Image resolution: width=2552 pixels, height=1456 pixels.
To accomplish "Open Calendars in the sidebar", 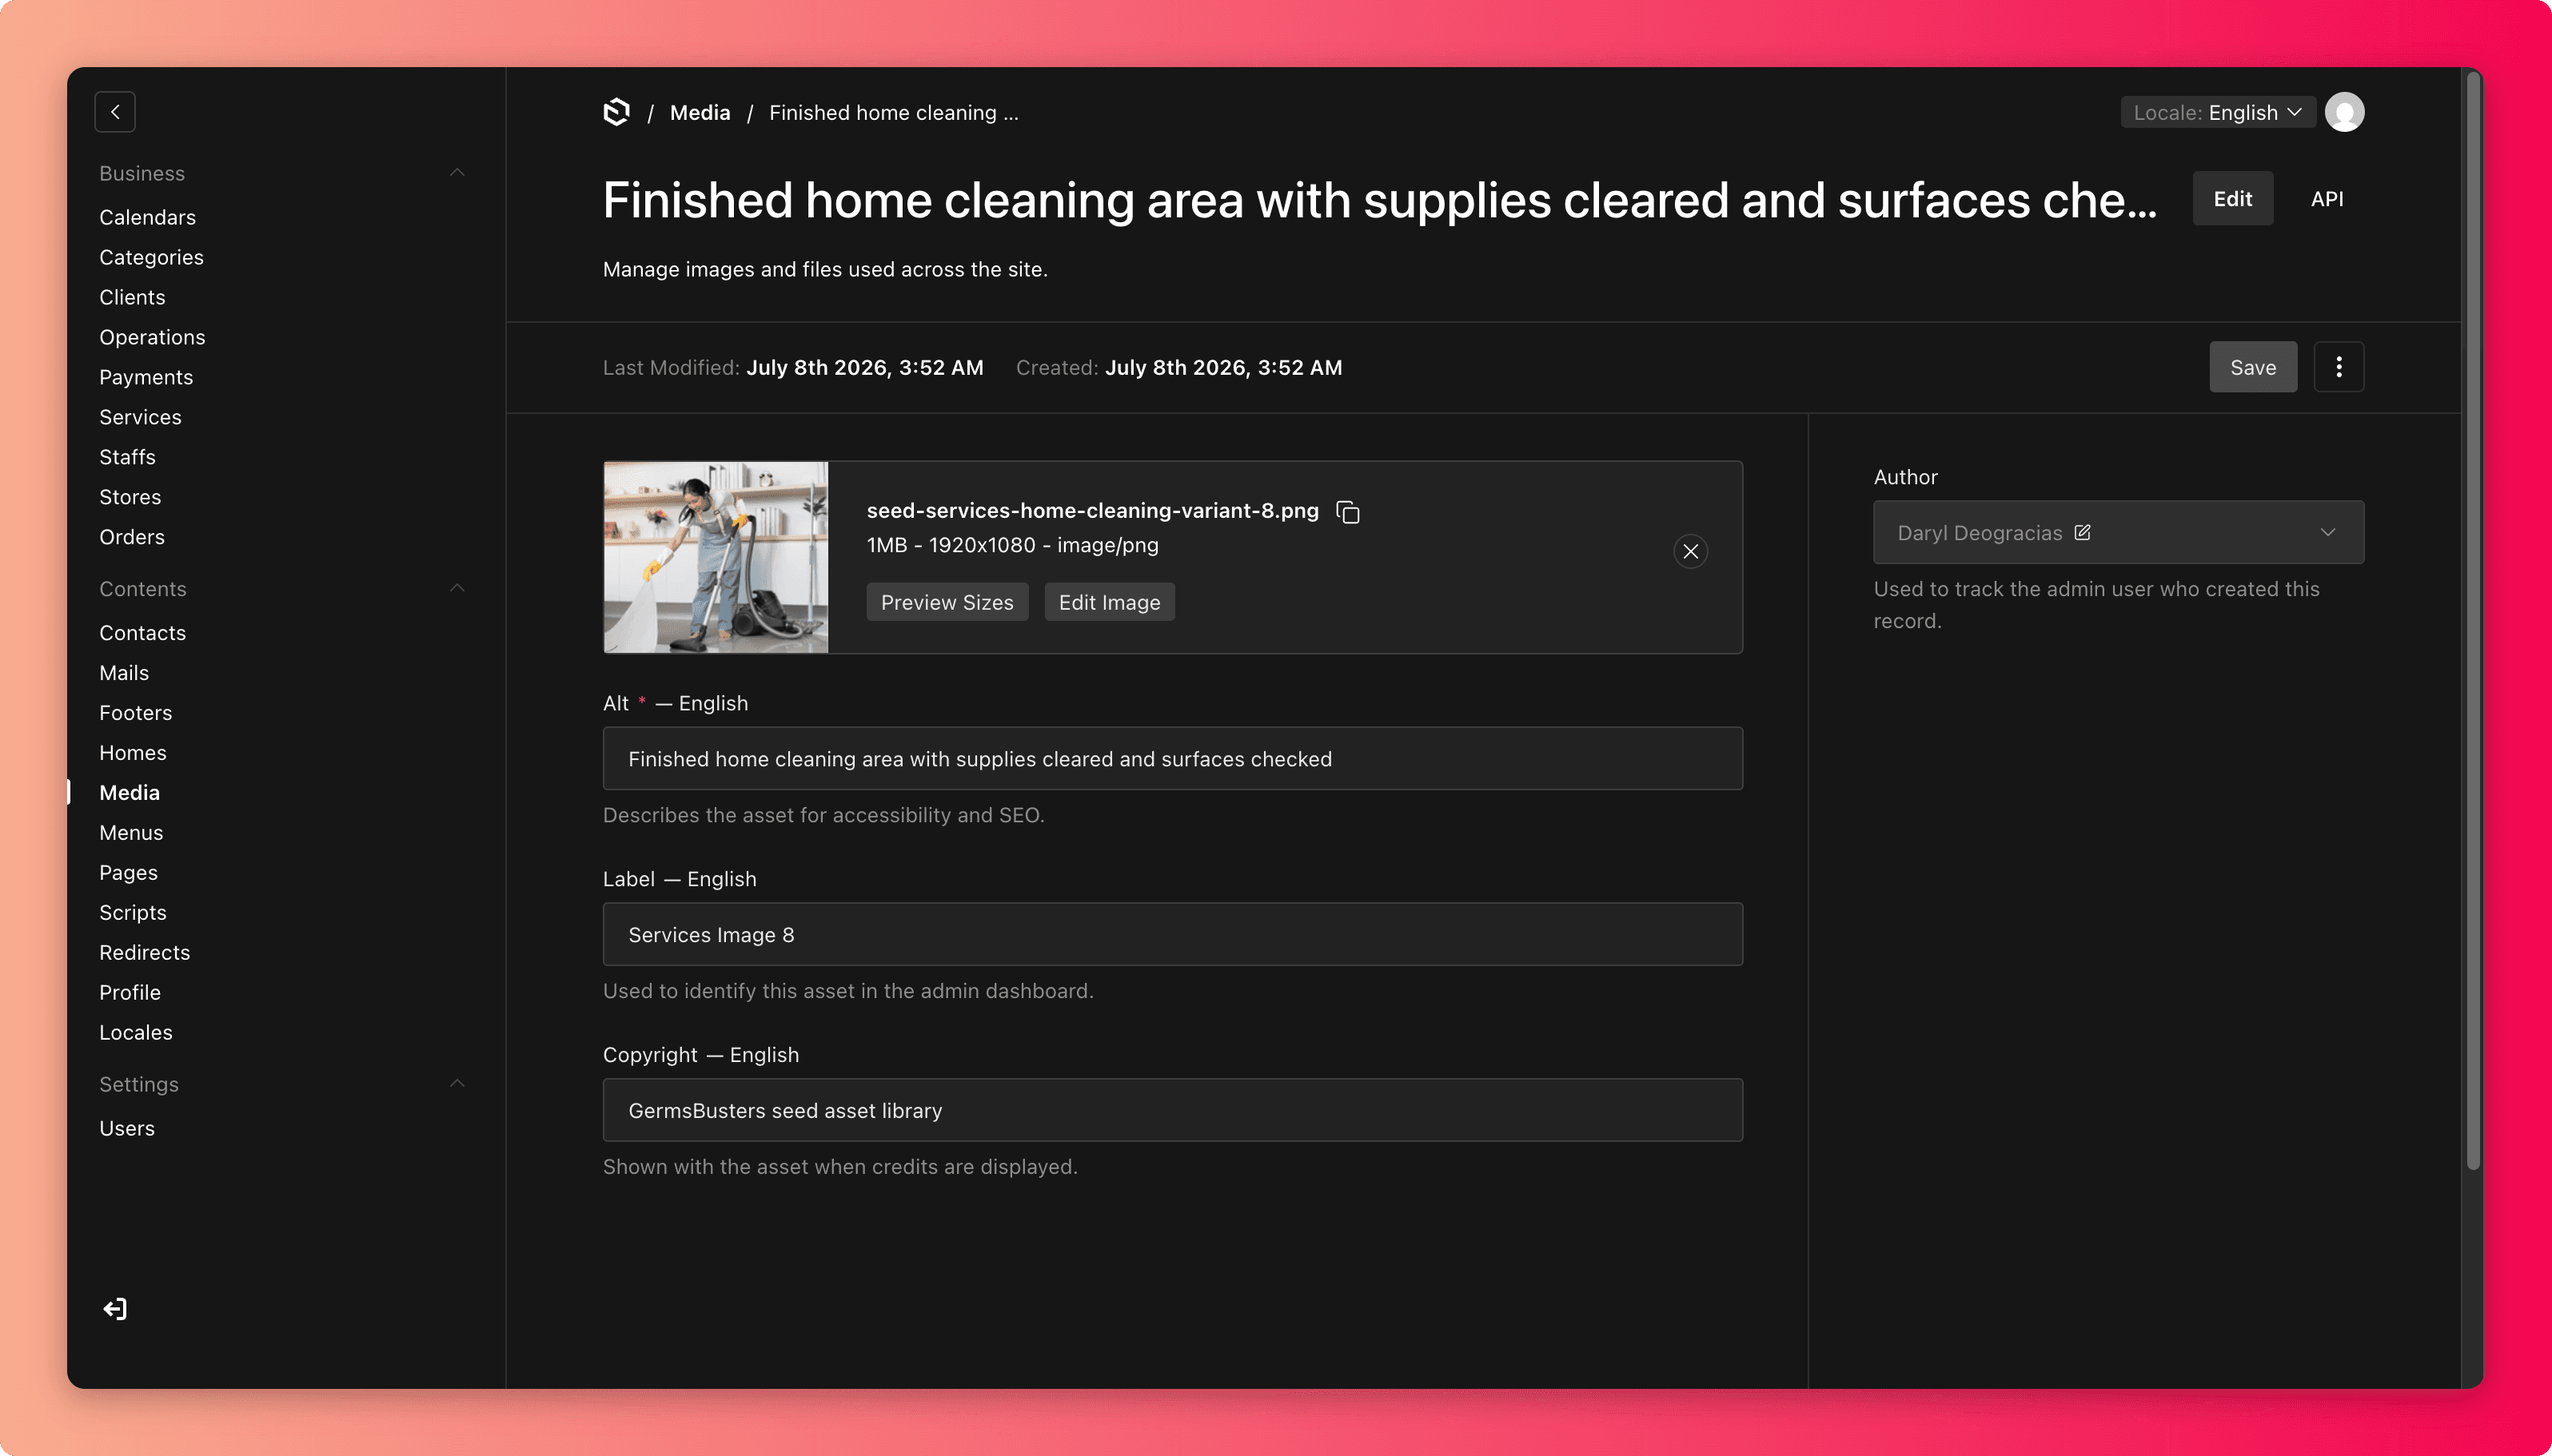I will [147, 217].
